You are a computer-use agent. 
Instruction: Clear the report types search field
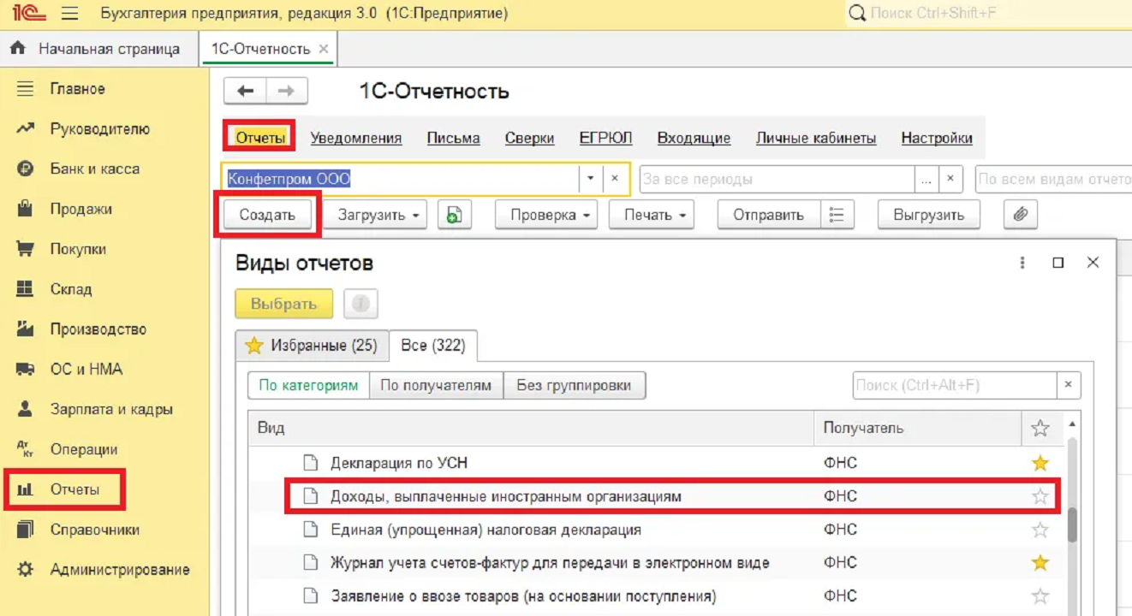[x=1069, y=385]
